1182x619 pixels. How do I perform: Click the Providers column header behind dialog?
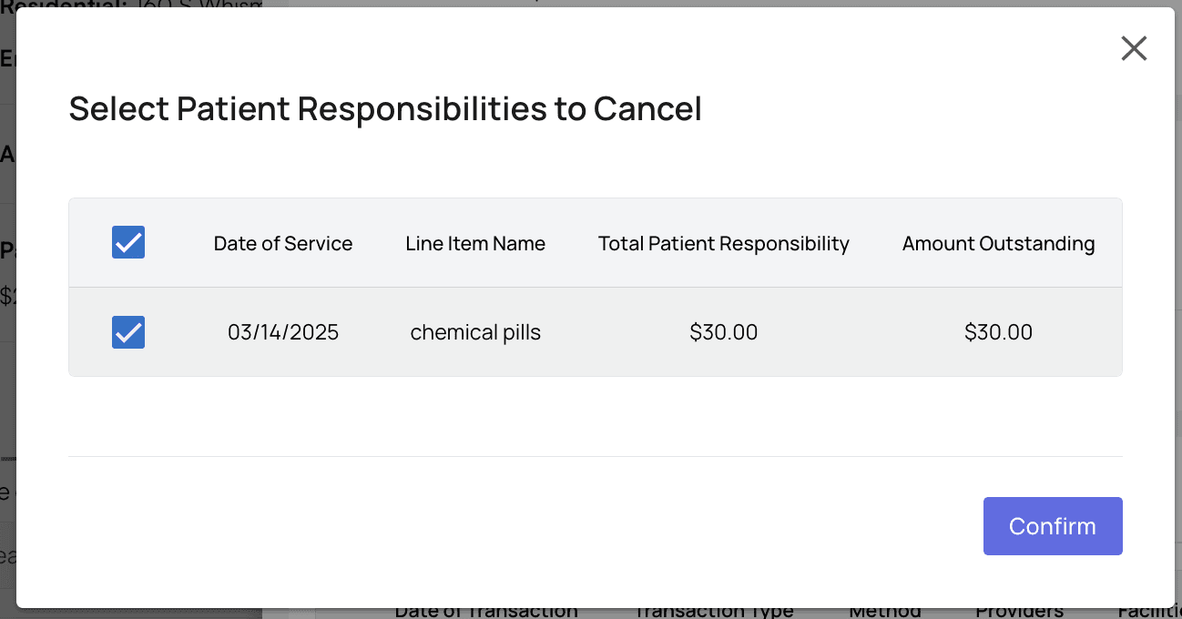pyautogui.click(x=1019, y=613)
